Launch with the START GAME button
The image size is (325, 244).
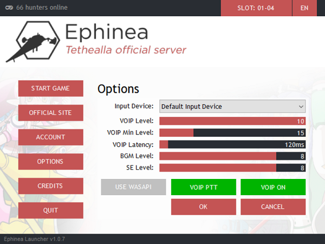51,88
